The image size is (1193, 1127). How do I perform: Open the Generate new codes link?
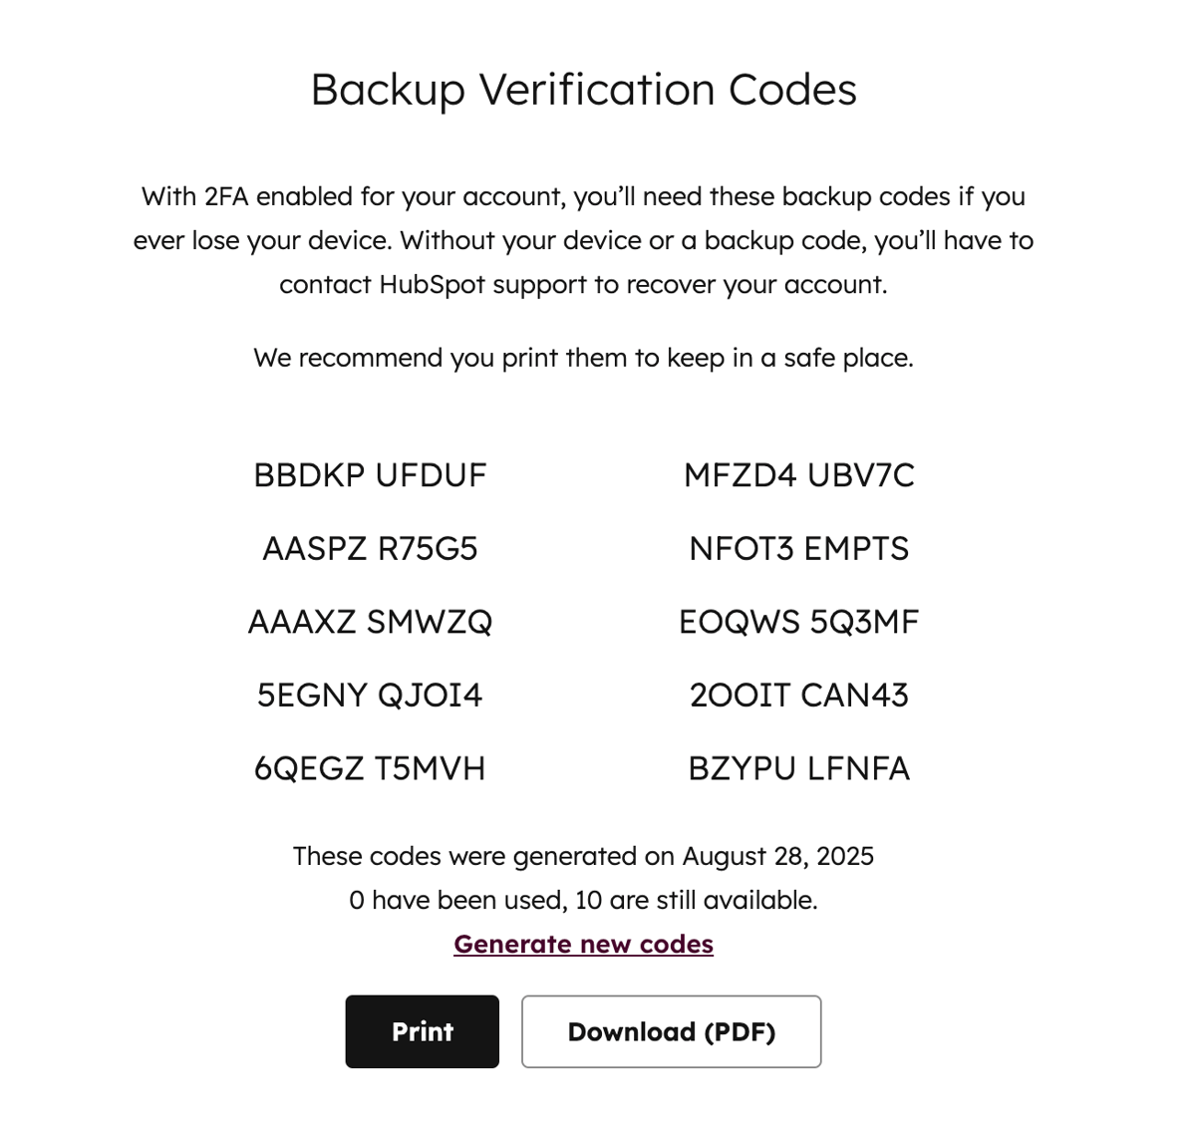pos(583,943)
